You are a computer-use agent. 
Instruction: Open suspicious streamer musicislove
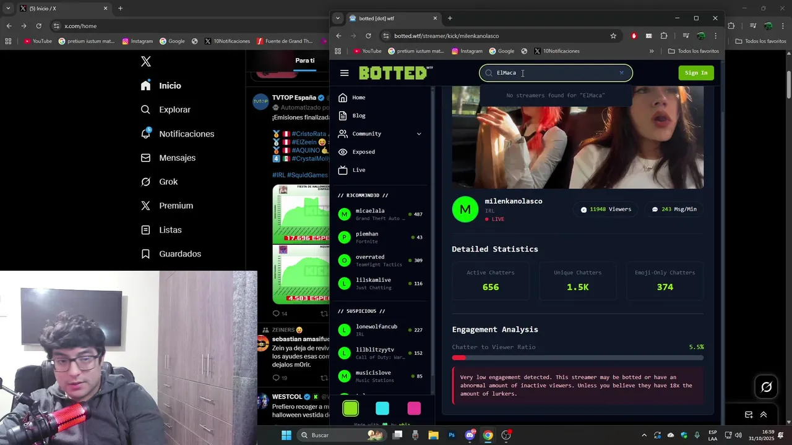[x=381, y=376]
